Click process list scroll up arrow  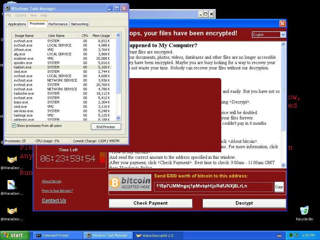(x=118, y=35)
